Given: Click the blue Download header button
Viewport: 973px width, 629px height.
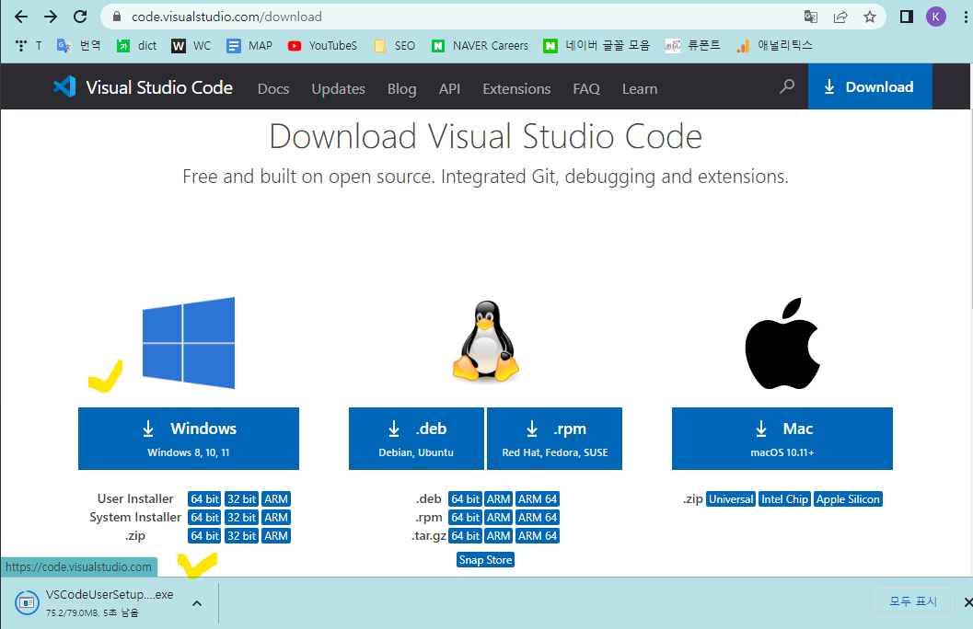Looking at the screenshot, I should coord(870,86).
